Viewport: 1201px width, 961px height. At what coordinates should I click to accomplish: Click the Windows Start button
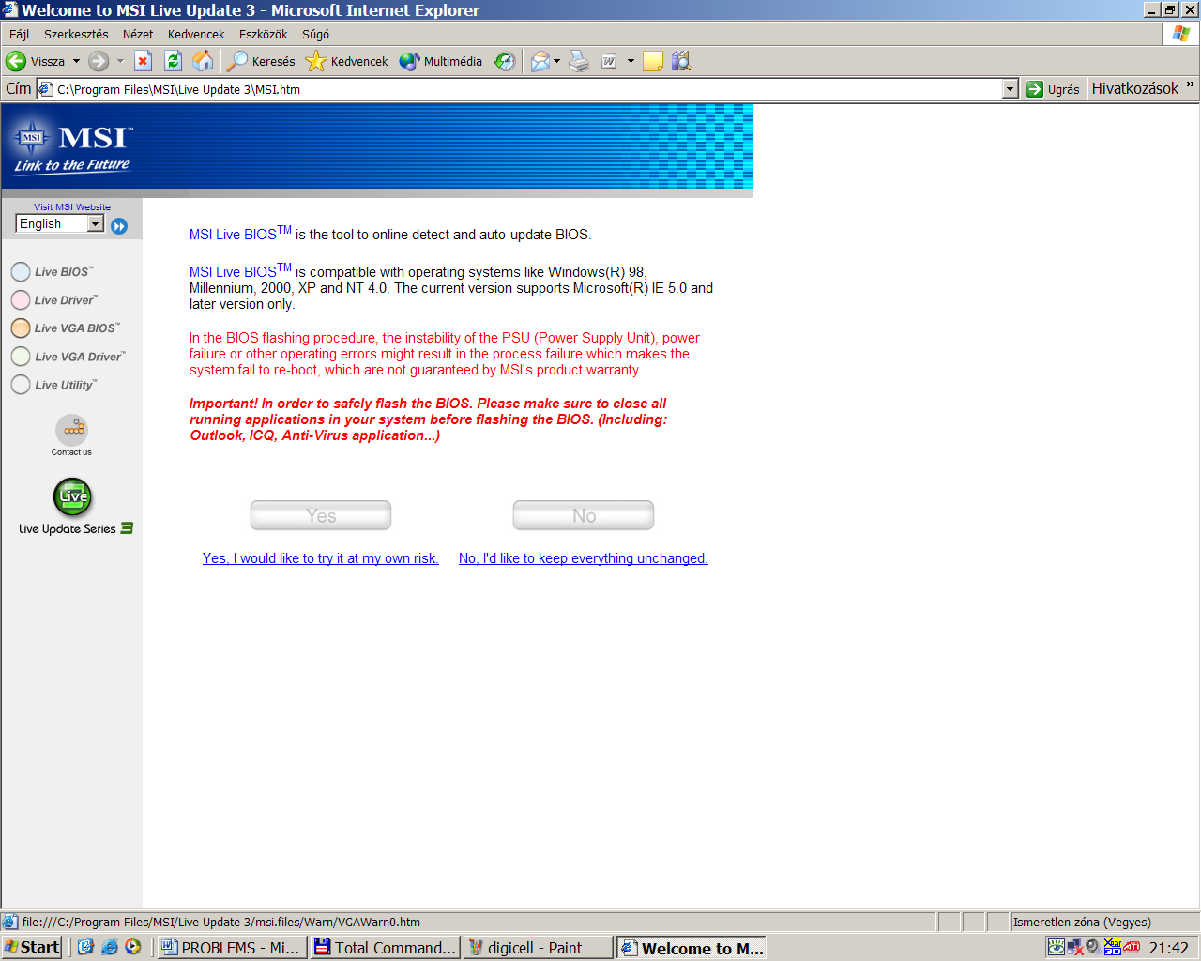pos(32,947)
